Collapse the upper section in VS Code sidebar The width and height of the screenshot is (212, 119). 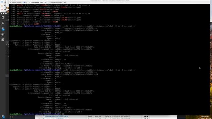click(7, 20)
